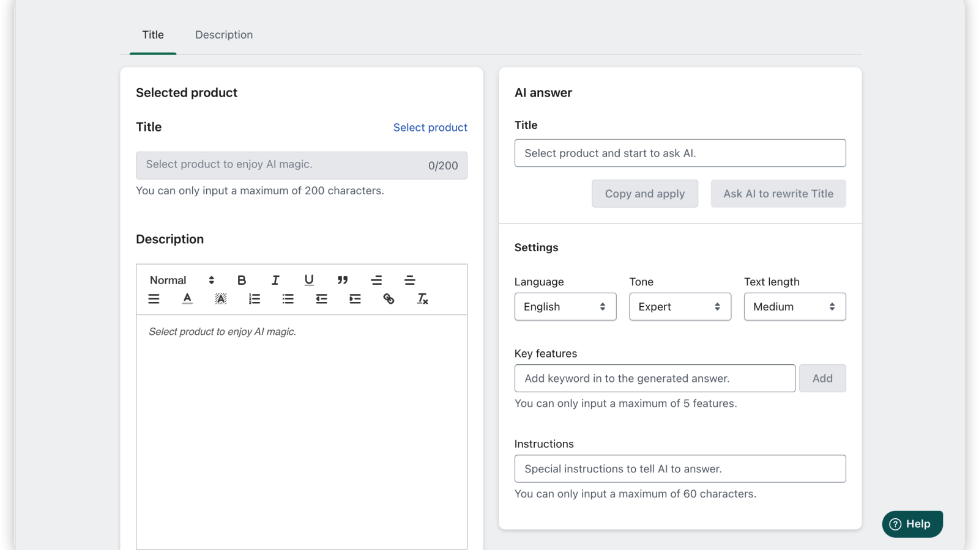Focus the selected product Title field
The image size is (979, 550).
point(302,166)
